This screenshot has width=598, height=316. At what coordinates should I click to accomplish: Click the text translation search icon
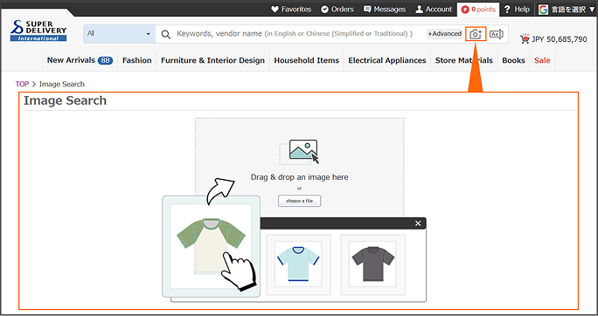click(x=497, y=34)
